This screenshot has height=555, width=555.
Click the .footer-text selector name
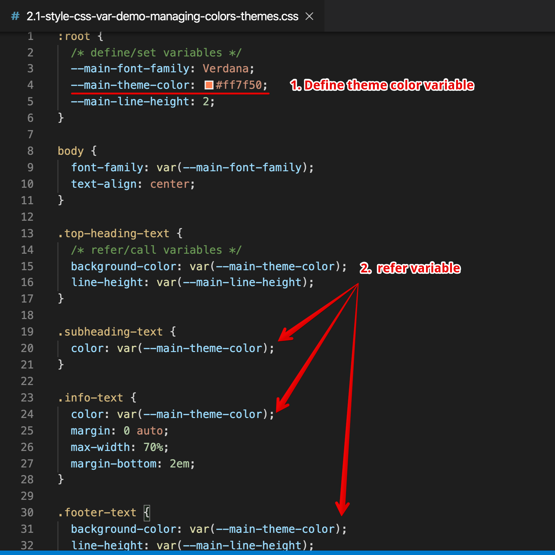[97, 512]
